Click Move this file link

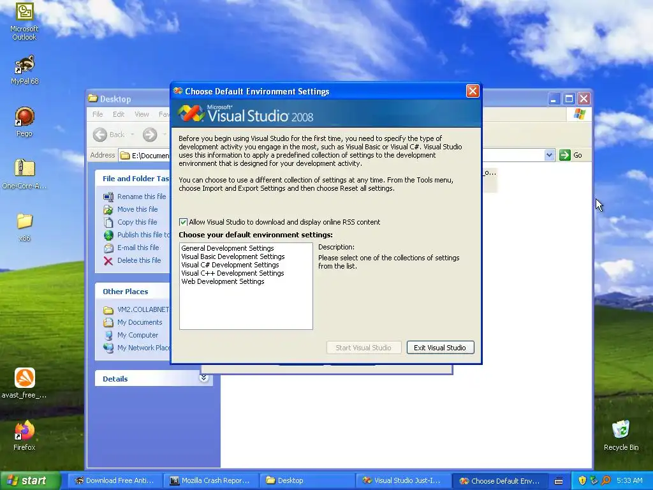point(138,209)
